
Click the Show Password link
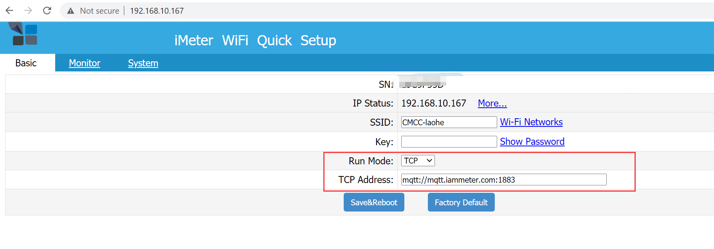(532, 142)
